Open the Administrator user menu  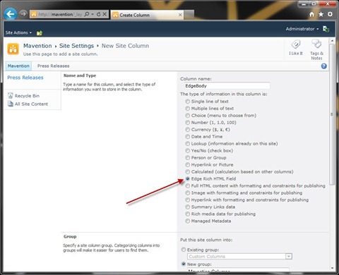(302, 29)
